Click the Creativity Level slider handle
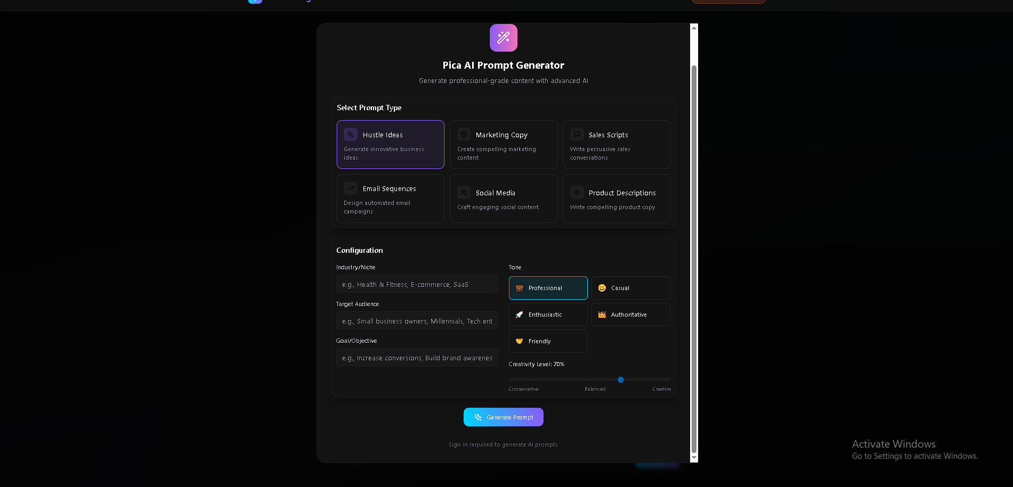The width and height of the screenshot is (1013, 487). (x=621, y=379)
